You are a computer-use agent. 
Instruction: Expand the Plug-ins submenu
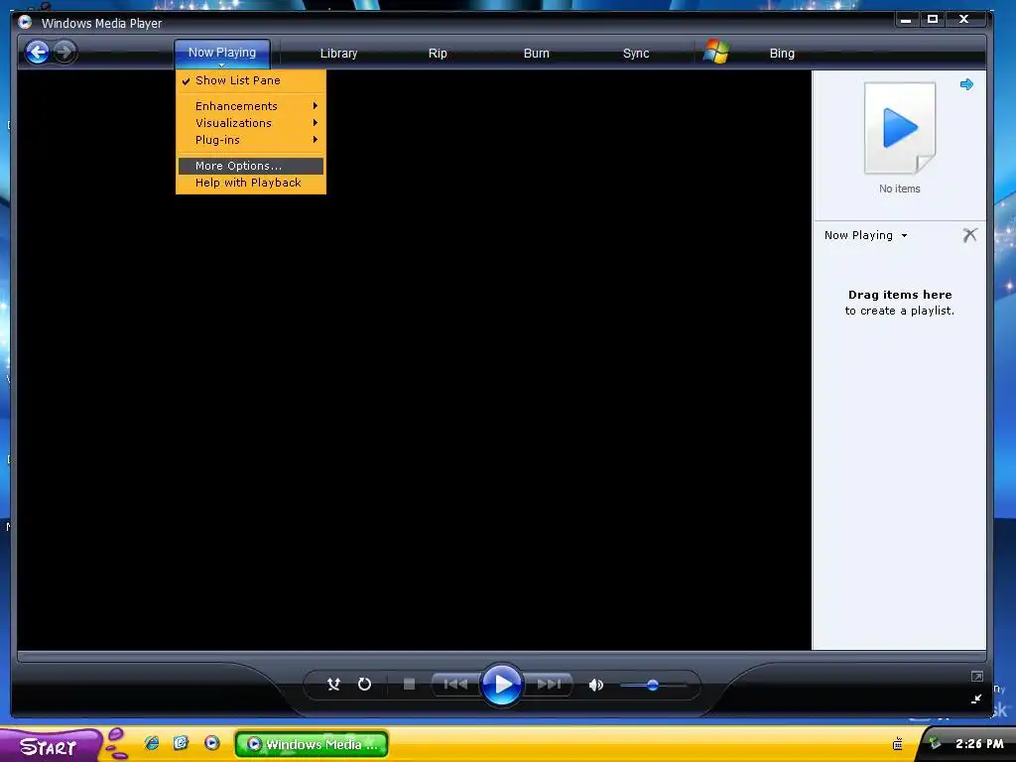[251, 140]
